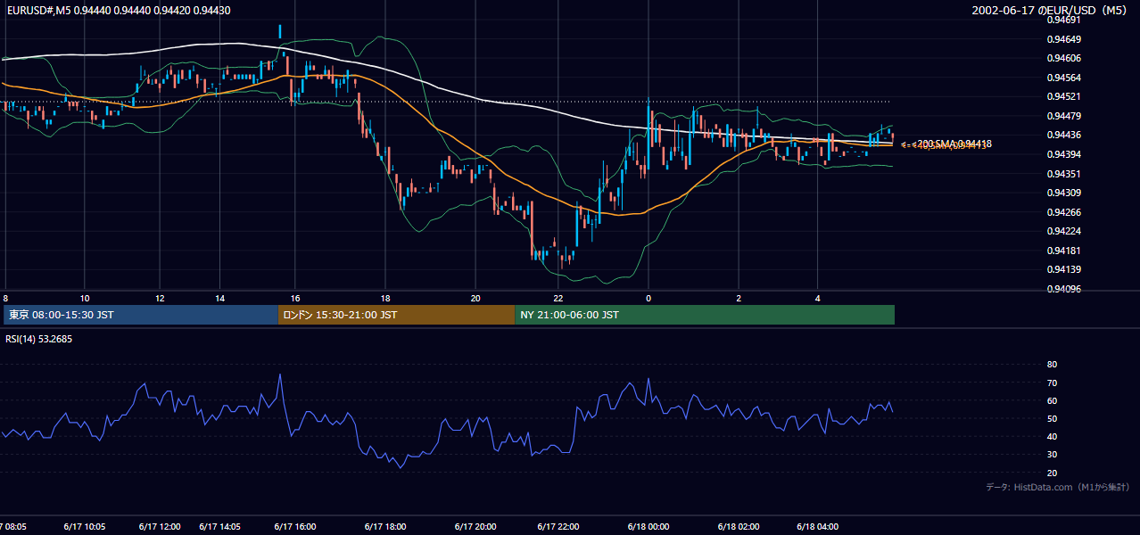Viewport: 1140px width, 535px height.
Task: Click the 6/18 02:00 bottom date label
Action: 739,527
